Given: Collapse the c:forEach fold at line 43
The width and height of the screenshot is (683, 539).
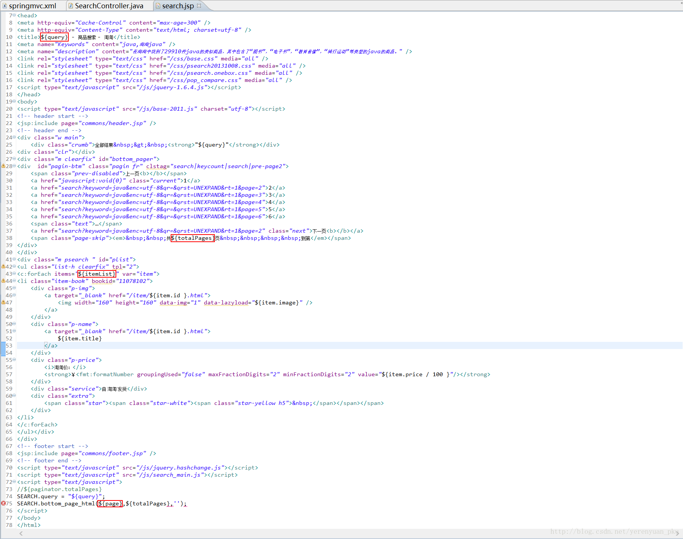Looking at the screenshot, I should coord(14,274).
